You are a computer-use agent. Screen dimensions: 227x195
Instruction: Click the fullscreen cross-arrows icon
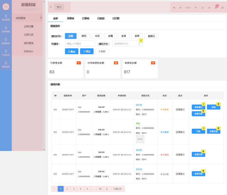point(209,8)
